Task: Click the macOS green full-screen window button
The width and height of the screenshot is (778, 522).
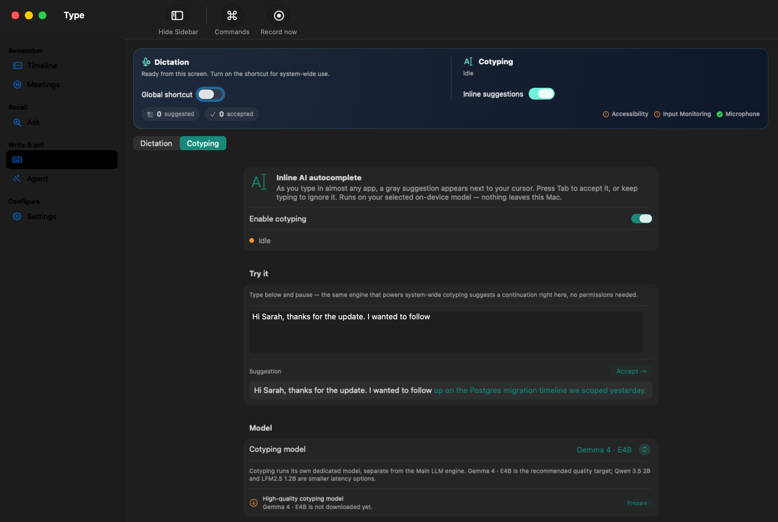Action: point(42,15)
